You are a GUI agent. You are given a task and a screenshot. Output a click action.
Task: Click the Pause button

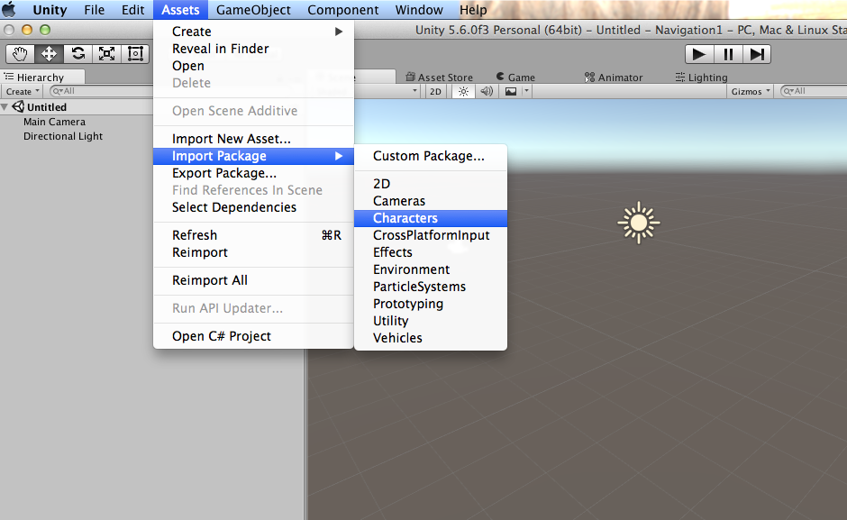[728, 54]
